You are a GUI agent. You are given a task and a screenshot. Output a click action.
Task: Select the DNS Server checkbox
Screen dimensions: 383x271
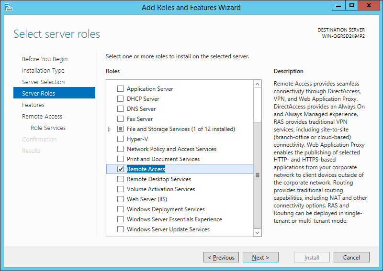tap(121, 109)
